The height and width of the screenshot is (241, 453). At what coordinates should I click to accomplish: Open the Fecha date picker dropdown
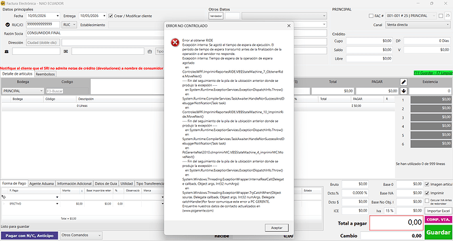58,16
